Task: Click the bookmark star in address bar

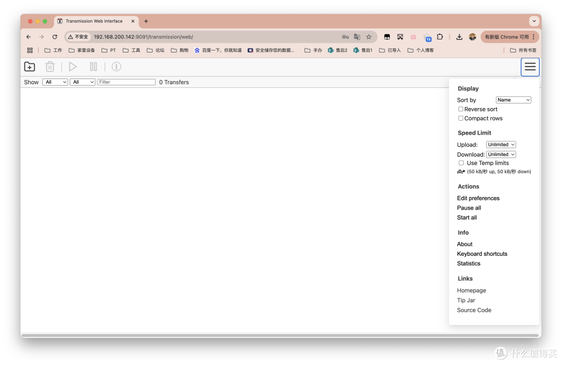Action: pos(369,36)
